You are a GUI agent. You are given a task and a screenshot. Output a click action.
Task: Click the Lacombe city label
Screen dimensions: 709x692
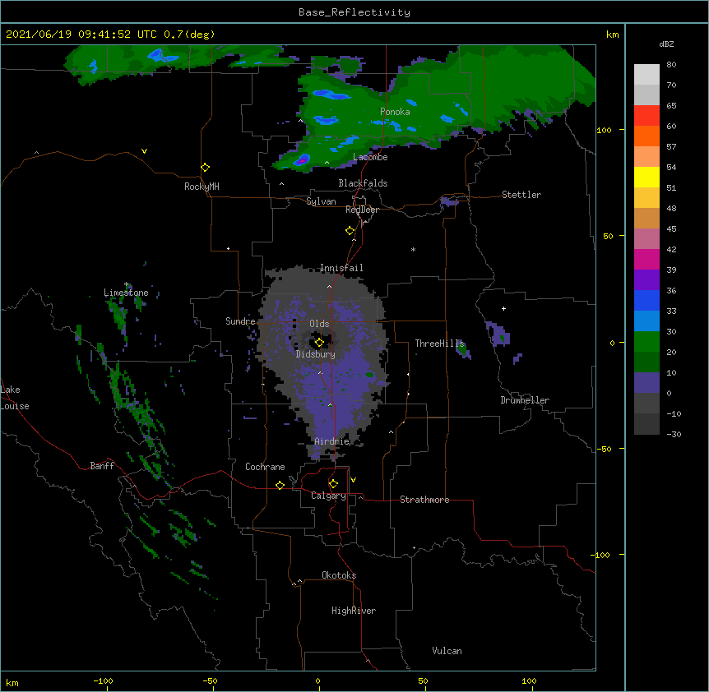tap(370, 157)
